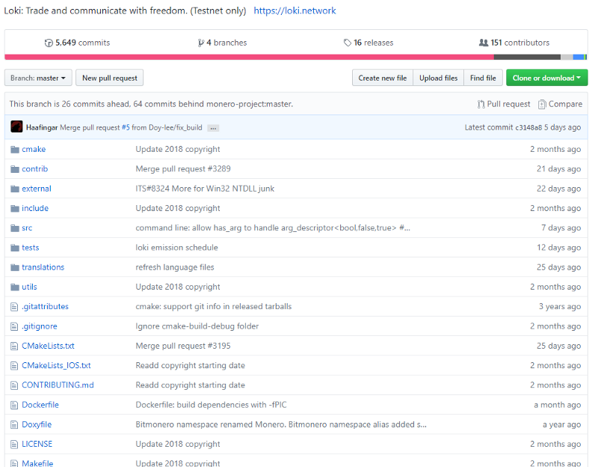
Task: Click the utils folder icon
Action: click(15, 287)
